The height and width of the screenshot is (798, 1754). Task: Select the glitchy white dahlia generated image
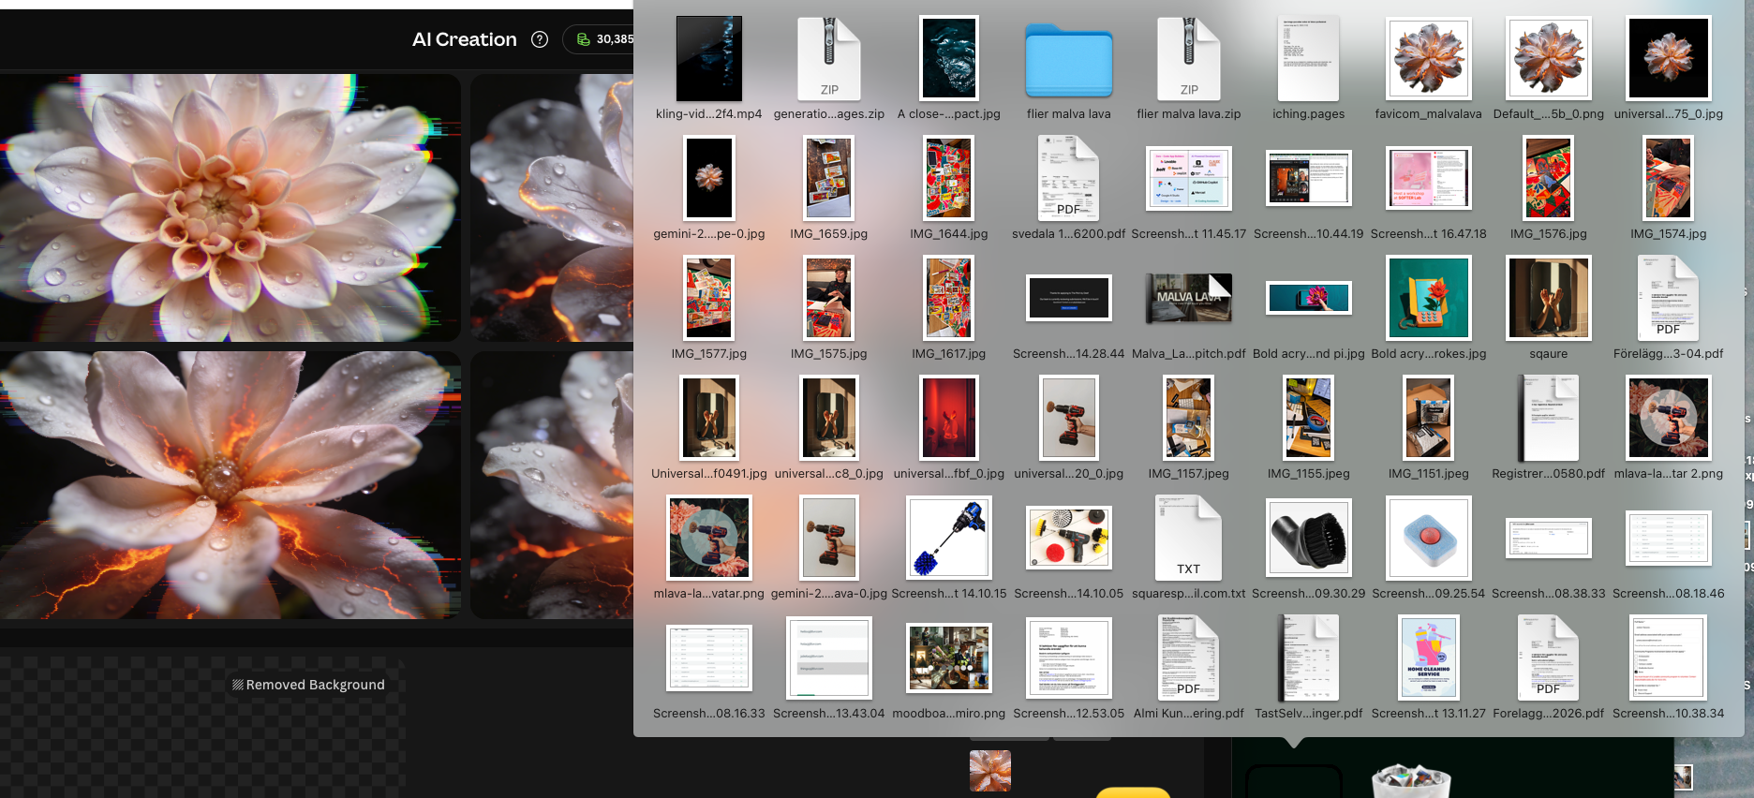[x=230, y=208]
